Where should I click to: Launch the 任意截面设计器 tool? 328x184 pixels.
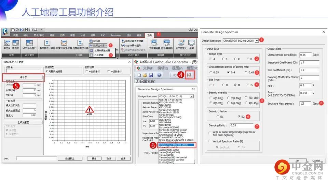(81, 45)
